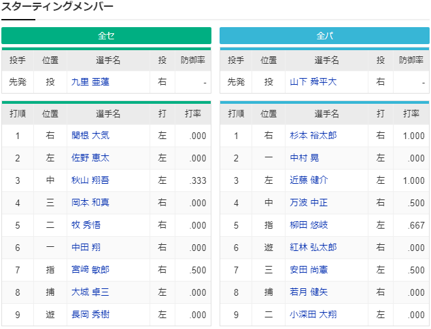Click the blue 全パ team header
The height and width of the screenshot is (329, 431).
[325, 35]
